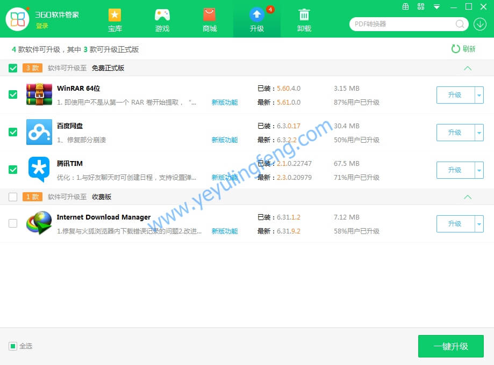The image size is (494, 365).
Task: Click the 腾讯TIM star icon
Action: (39, 169)
